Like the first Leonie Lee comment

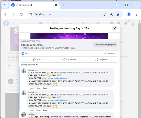click(38, 88)
